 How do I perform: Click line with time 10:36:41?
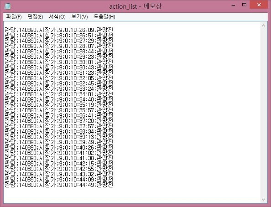[59, 116]
